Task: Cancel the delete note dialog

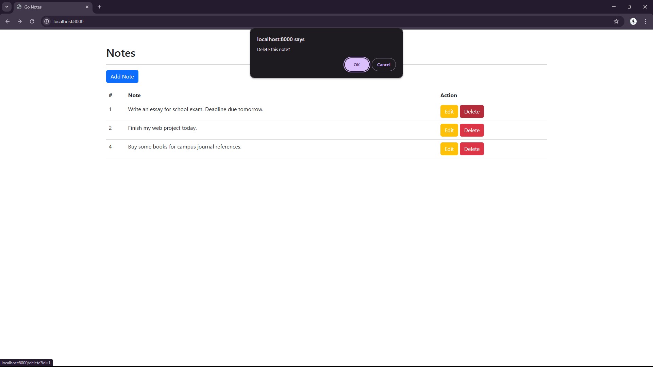Action: pos(384,65)
